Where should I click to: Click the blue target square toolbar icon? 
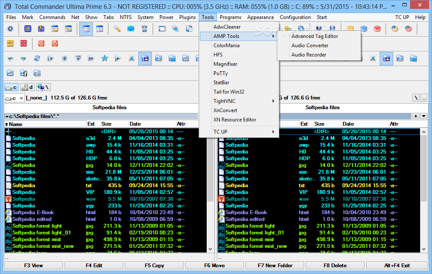pyautogui.click(x=28, y=29)
